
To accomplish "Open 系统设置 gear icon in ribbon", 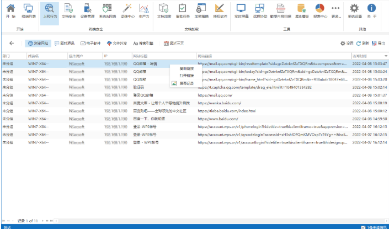I will 355,11.
